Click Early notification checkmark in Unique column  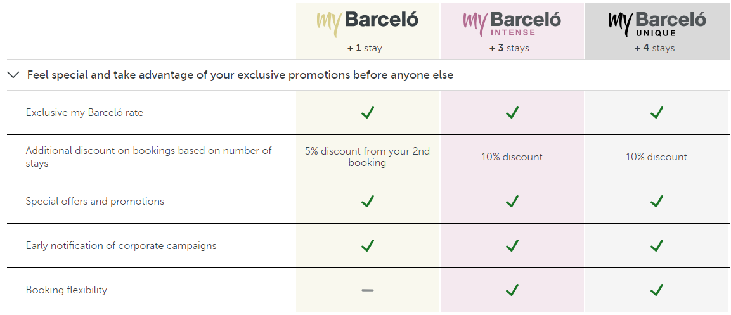tap(657, 245)
